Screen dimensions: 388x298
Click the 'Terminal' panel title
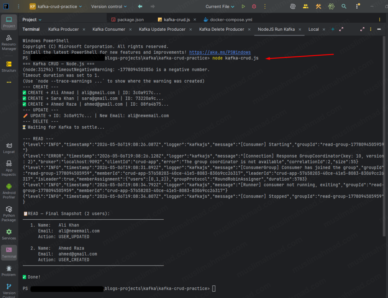(x=31, y=29)
